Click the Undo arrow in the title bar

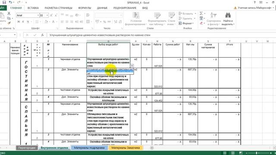tap(10, 2)
